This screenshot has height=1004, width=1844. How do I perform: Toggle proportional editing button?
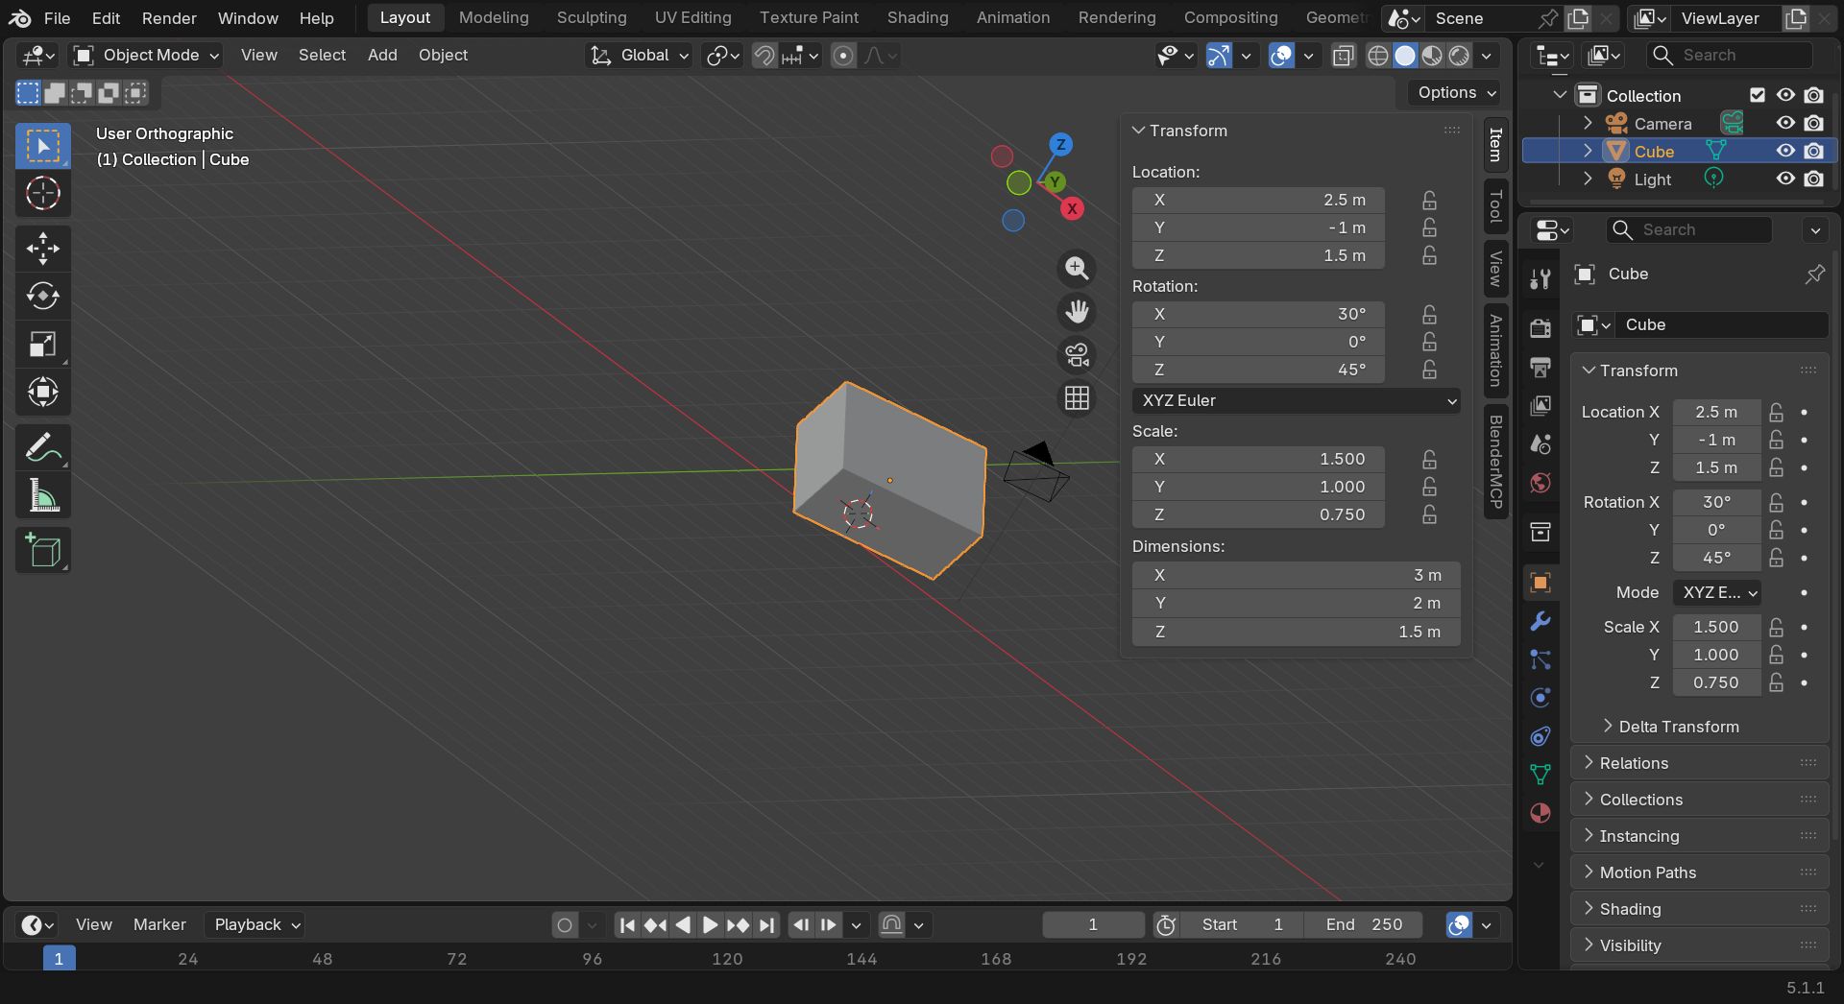pyautogui.click(x=843, y=56)
